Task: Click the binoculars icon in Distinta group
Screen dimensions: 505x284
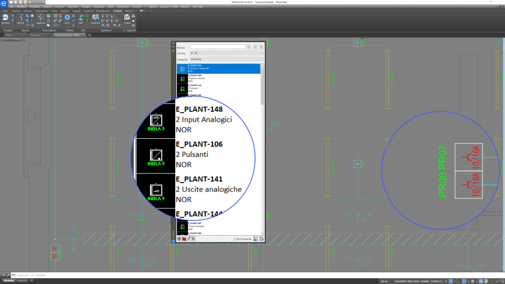Action: [73, 16]
